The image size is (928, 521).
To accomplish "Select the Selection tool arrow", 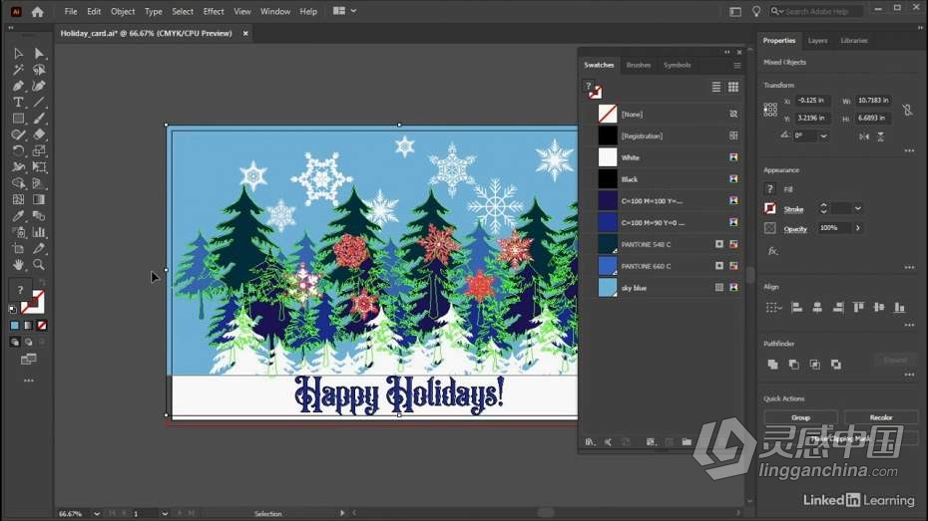I will point(18,54).
